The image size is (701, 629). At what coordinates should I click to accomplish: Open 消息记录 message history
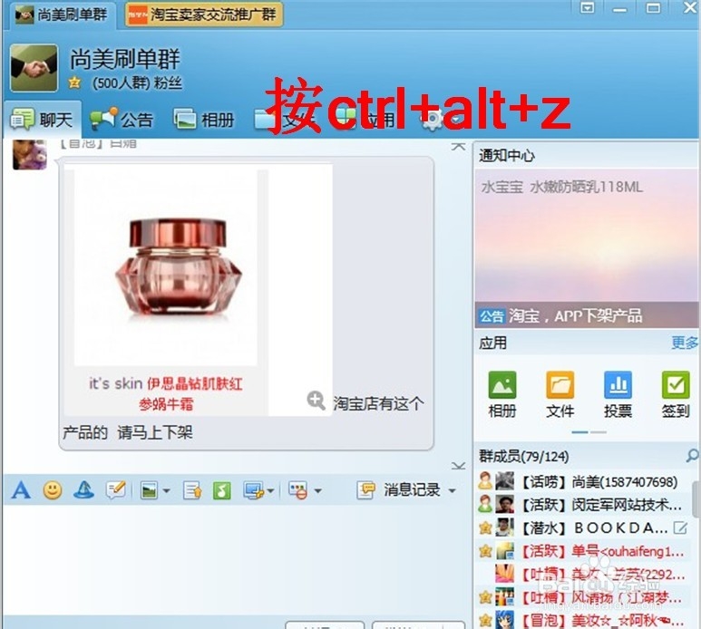tap(398, 490)
